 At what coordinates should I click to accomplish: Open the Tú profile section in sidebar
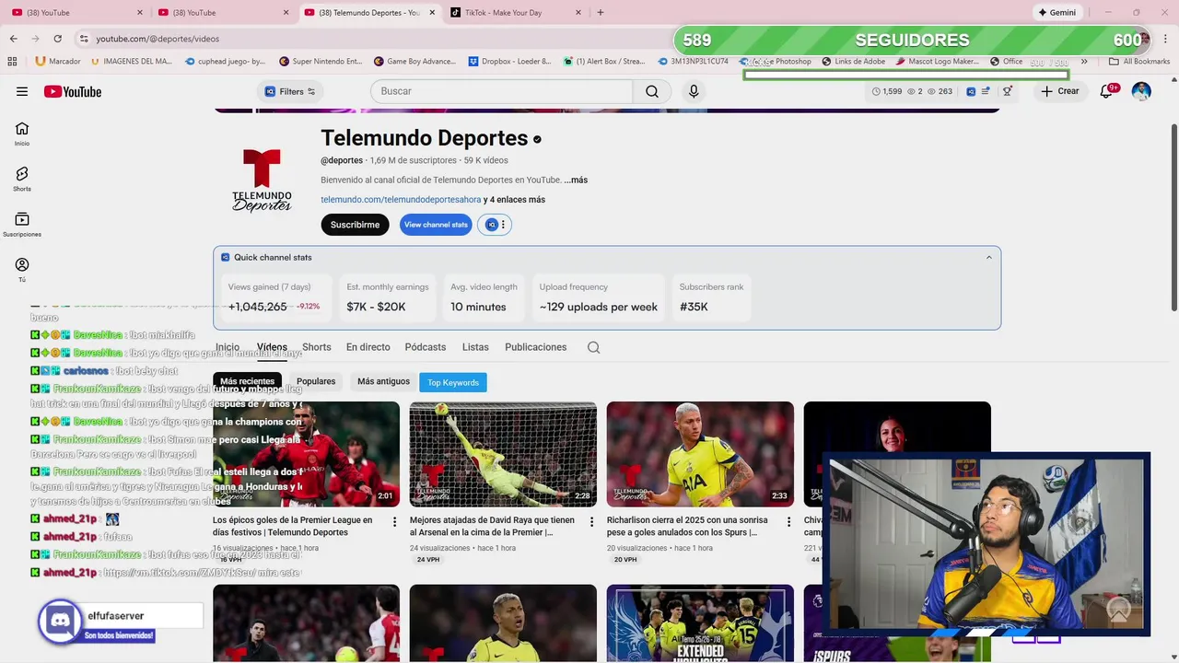click(x=22, y=270)
